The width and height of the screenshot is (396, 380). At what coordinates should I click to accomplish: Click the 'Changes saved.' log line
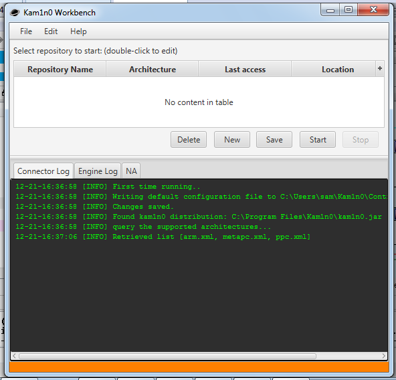tap(94, 207)
